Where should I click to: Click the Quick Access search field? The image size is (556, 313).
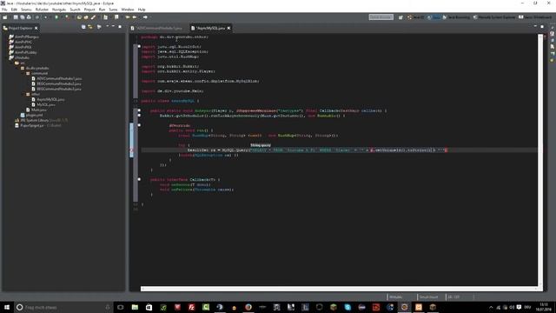381,17
